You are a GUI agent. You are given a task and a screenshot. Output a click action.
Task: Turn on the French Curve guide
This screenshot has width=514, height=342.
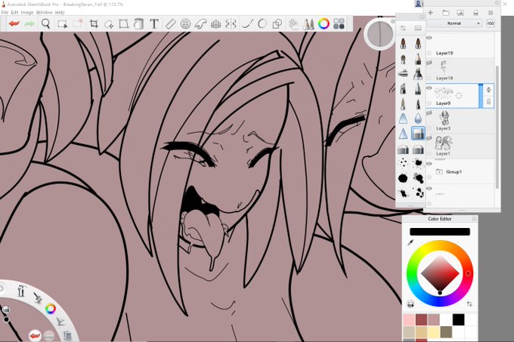[200, 24]
